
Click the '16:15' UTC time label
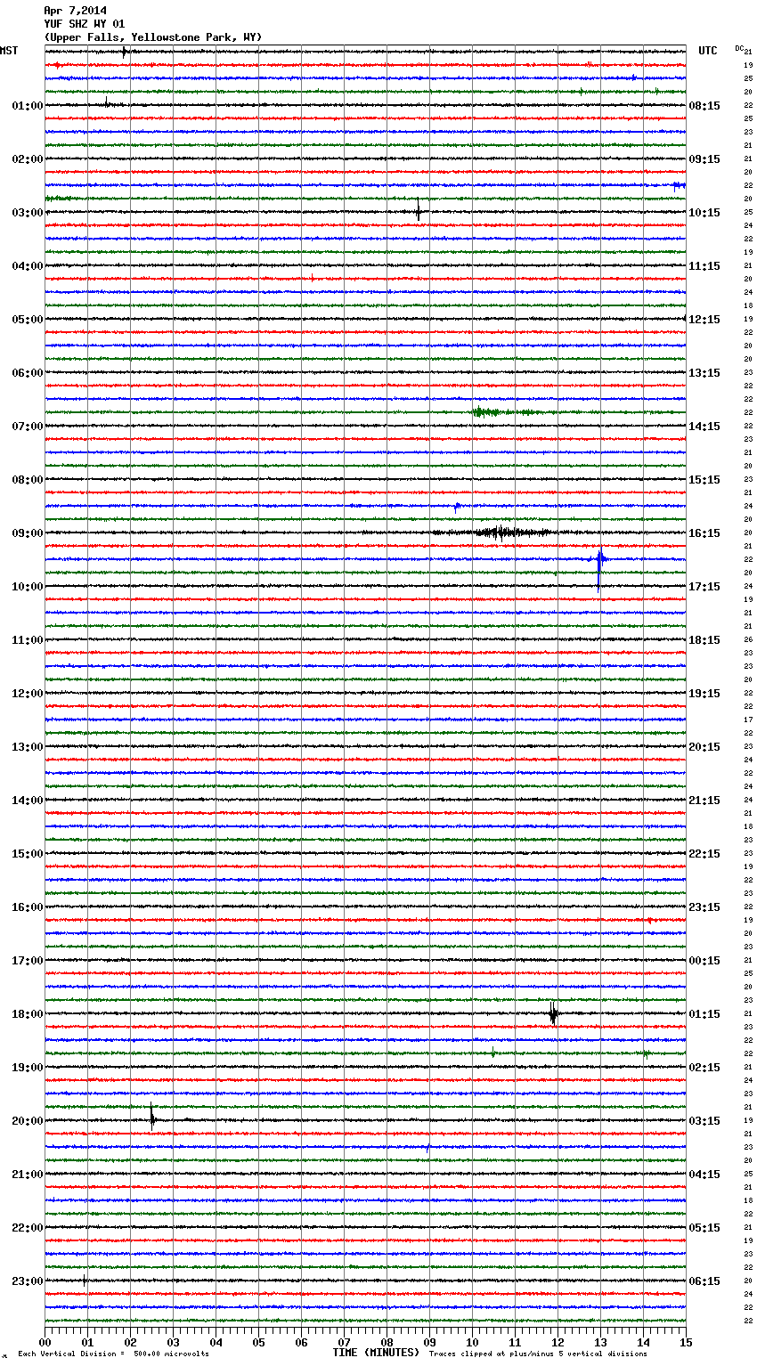[x=704, y=533]
